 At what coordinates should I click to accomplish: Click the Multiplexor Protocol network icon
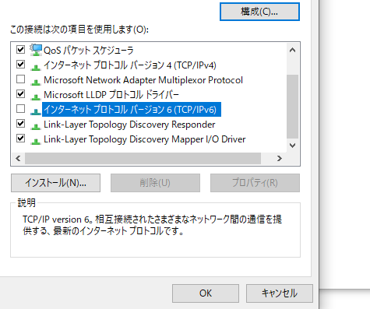point(36,82)
